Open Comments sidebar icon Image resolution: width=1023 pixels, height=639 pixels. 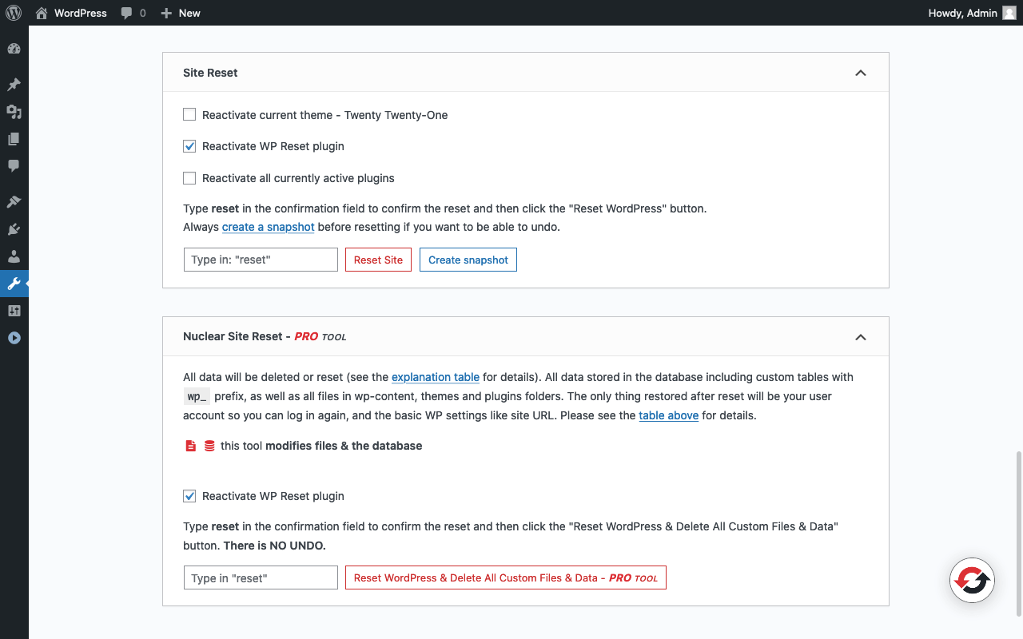(x=14, y=166)
